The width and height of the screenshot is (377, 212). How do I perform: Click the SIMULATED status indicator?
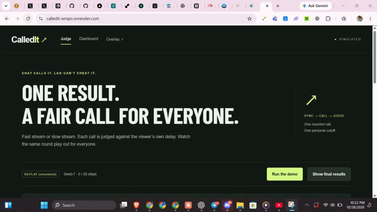tap(348, 39)
